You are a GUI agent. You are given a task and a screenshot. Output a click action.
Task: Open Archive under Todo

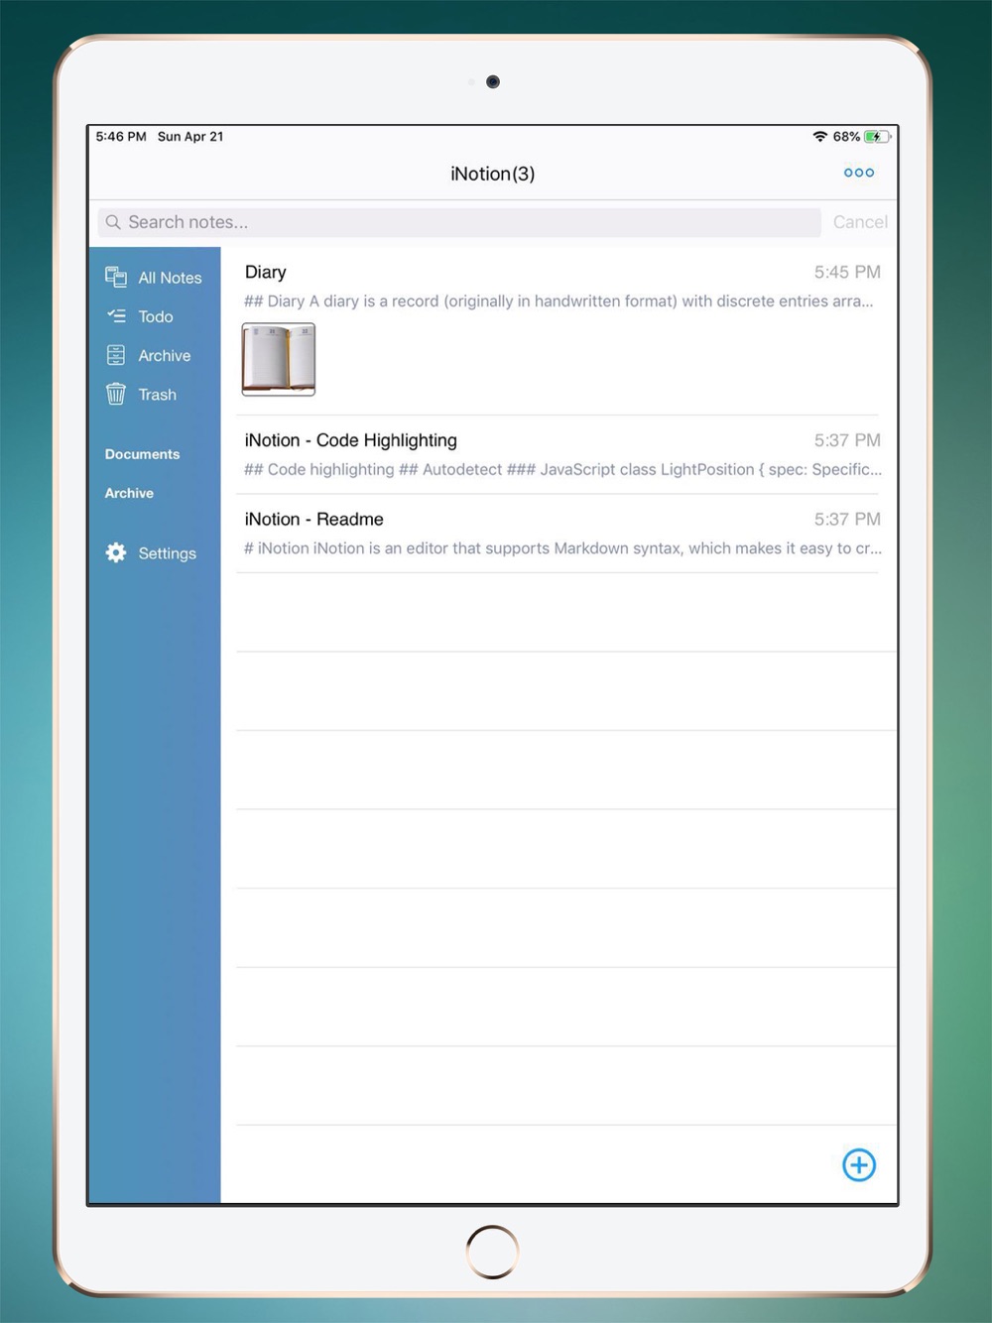tap(165, 355)
